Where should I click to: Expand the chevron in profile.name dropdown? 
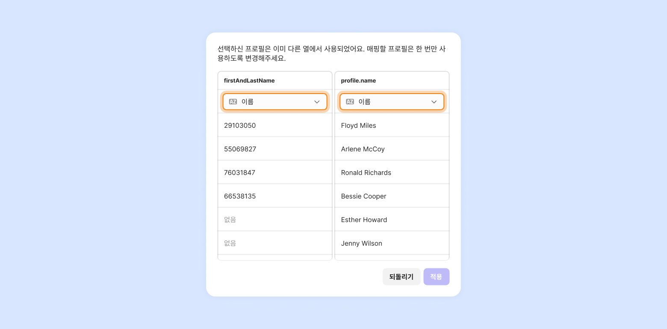click(x=434, y=102)
